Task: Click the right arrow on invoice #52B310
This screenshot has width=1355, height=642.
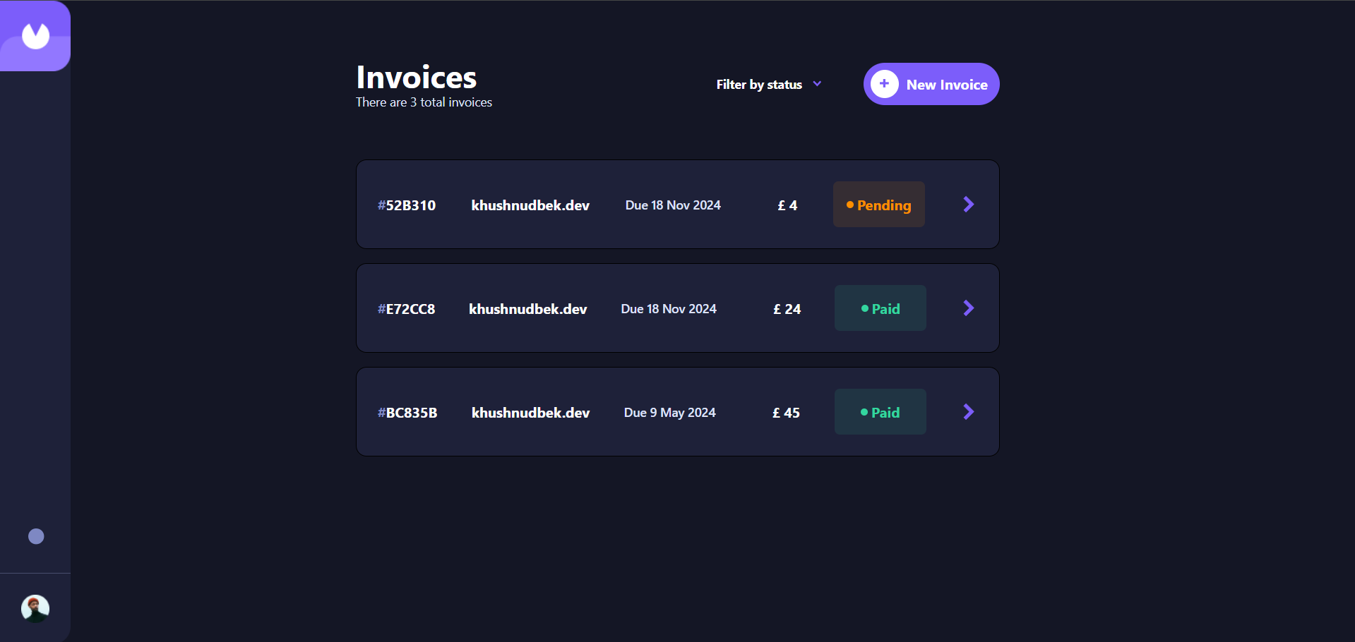Action: pos(968,204)
